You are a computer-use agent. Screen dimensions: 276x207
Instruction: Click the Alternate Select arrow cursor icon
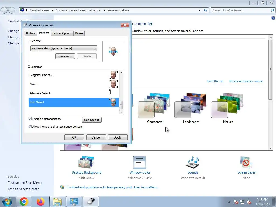pyautogui.click(x=110, y=91)
